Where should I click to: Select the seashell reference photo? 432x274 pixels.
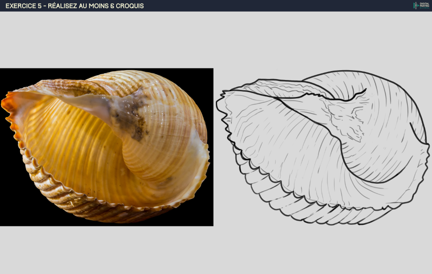point(106,147)
